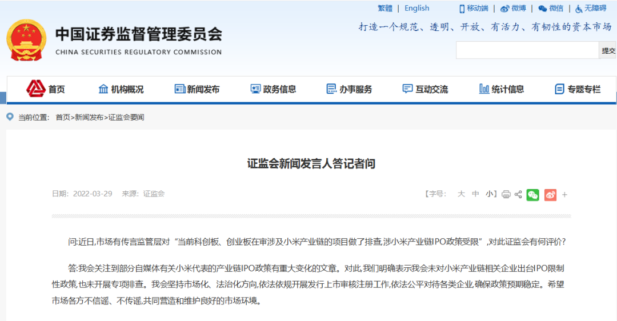617x321 pixels.
Task: Set font size to 大 (large)
Action: tap(461, 194)
